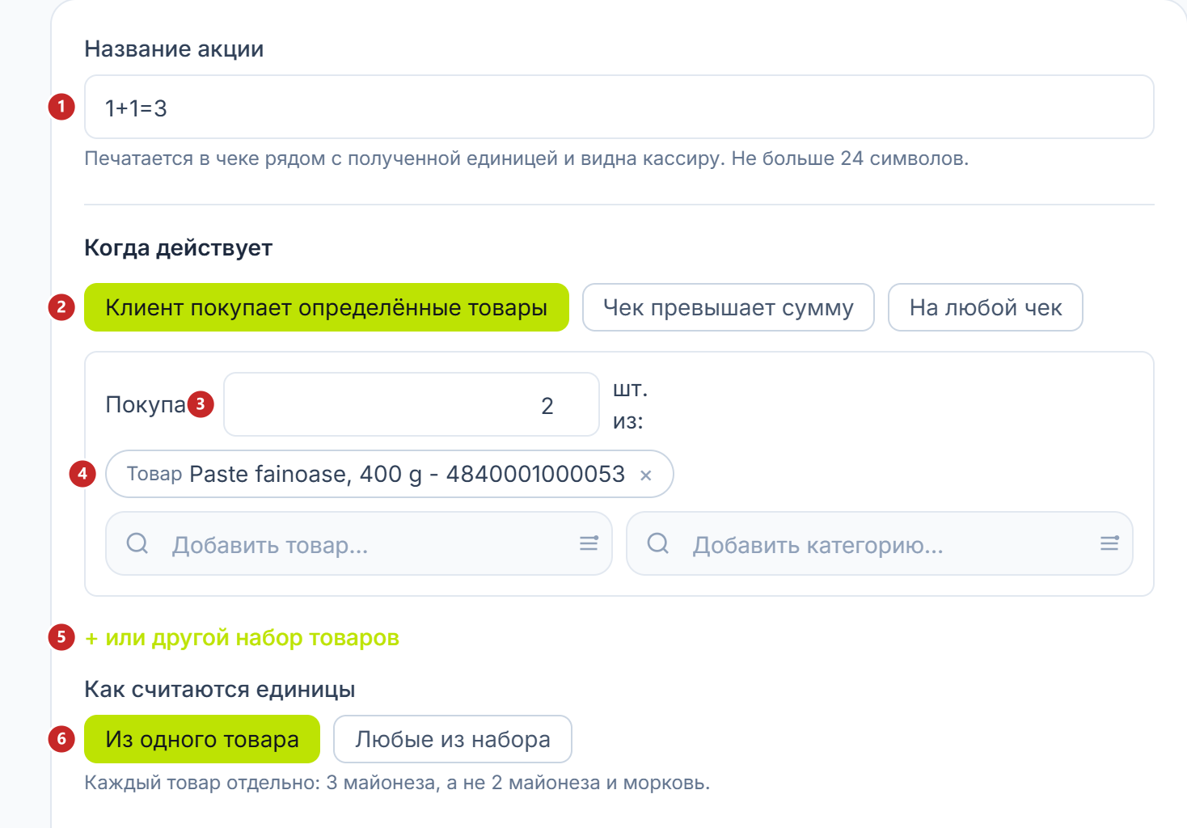Click '+ или другой набор товаров' link
This screenshot has height=828, width=1187.
(242, 638)
